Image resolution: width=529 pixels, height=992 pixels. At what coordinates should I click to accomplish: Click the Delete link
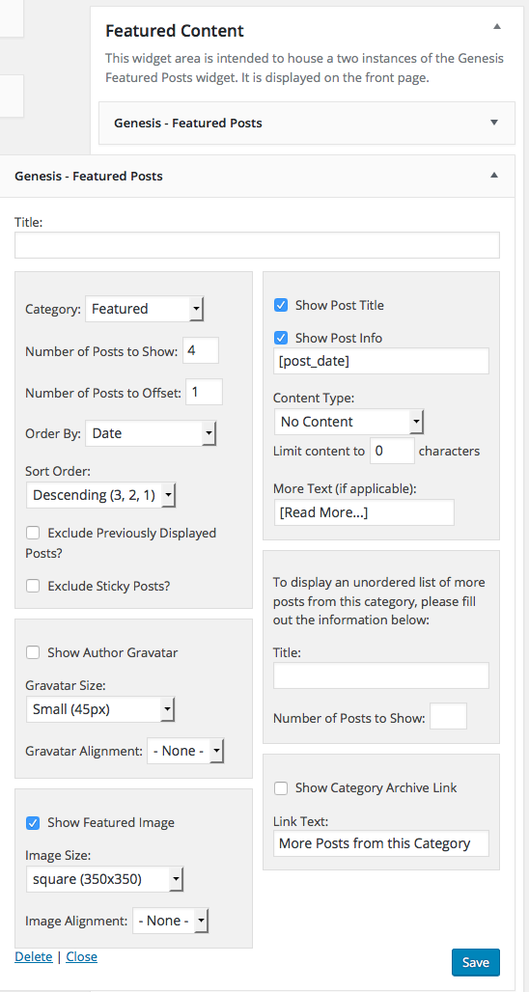pyautogui.click(x=34, y=956)
